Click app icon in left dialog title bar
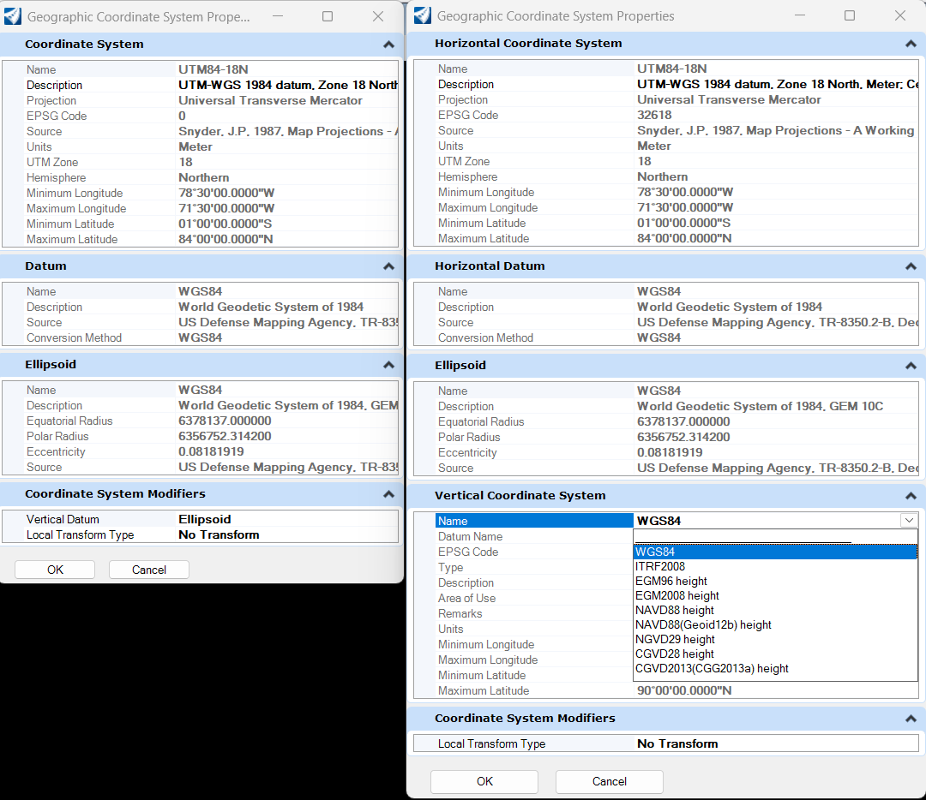 tap(13, 16)
